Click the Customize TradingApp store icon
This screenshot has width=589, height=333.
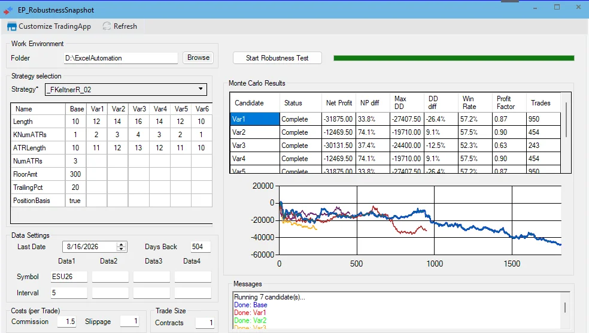tap(11, 26)
